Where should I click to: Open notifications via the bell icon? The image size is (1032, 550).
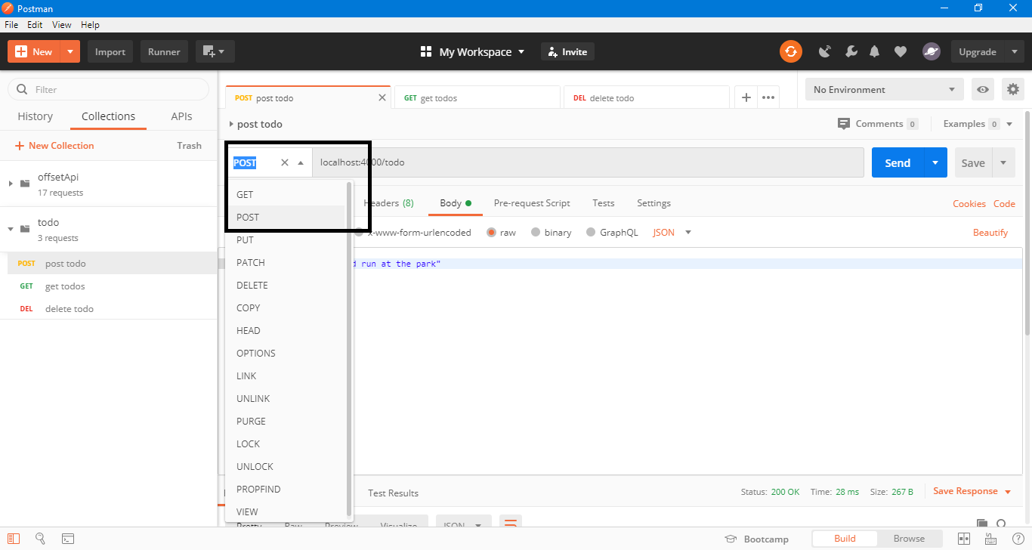click(875, 51)
